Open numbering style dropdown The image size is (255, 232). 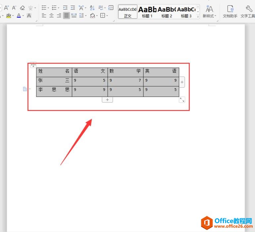[59, 8]
